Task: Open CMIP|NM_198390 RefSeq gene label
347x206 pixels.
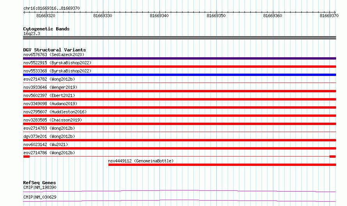Action: [40, 187]
